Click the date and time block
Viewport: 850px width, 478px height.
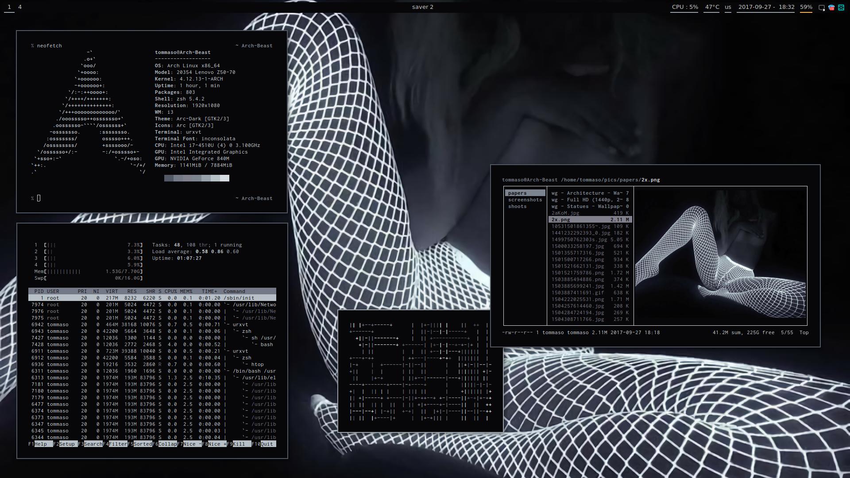click(766, 7)
